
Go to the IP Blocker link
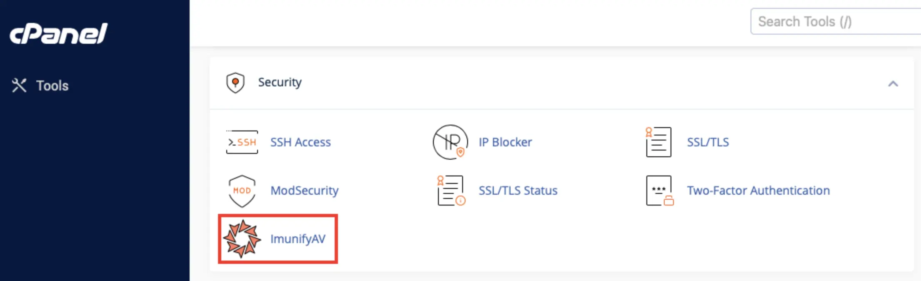[x=505, y=142]
